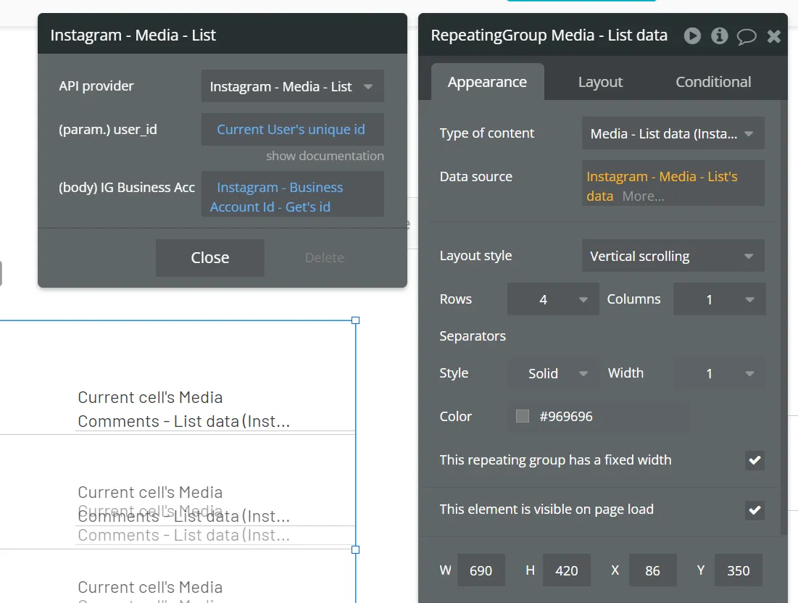Switch to the Appearance tab
The image size is (798, 603).
pos(487,82)
